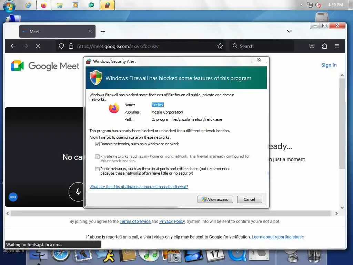The height and width of the screenshot is (265, 353).
Task: Open the drive icon on desktop
Action: pyautogui.click(x=321, y=17)
